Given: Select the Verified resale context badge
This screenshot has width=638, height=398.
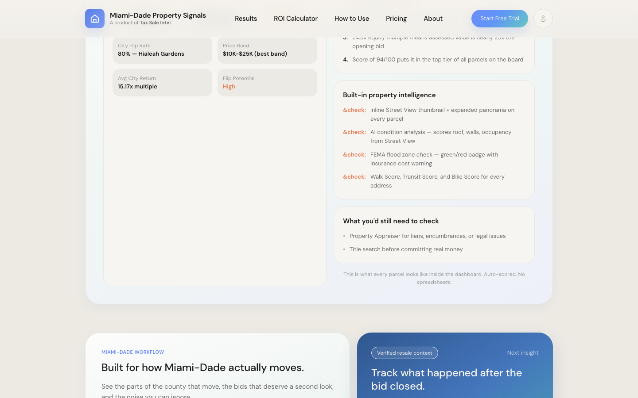Looking at the screenshot, I should tap(405, 353).
